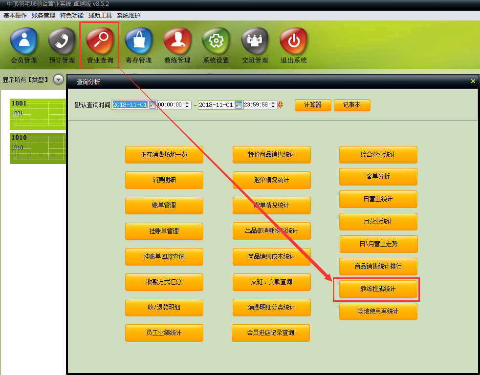Open the 计算器 calculator button
The height and width of the screenshot is (375, 480).
tap(313, 105)
